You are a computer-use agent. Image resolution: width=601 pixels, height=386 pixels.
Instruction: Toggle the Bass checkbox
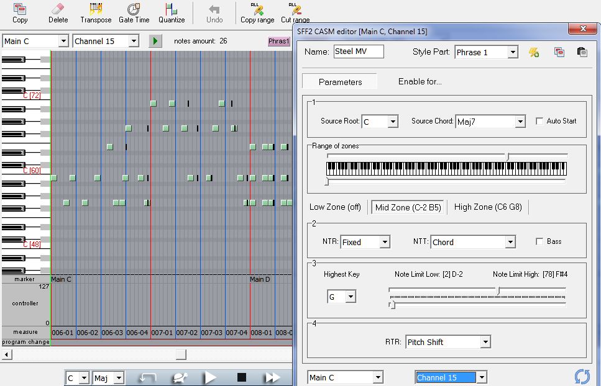pyautogui.click(x=539, y=241)
